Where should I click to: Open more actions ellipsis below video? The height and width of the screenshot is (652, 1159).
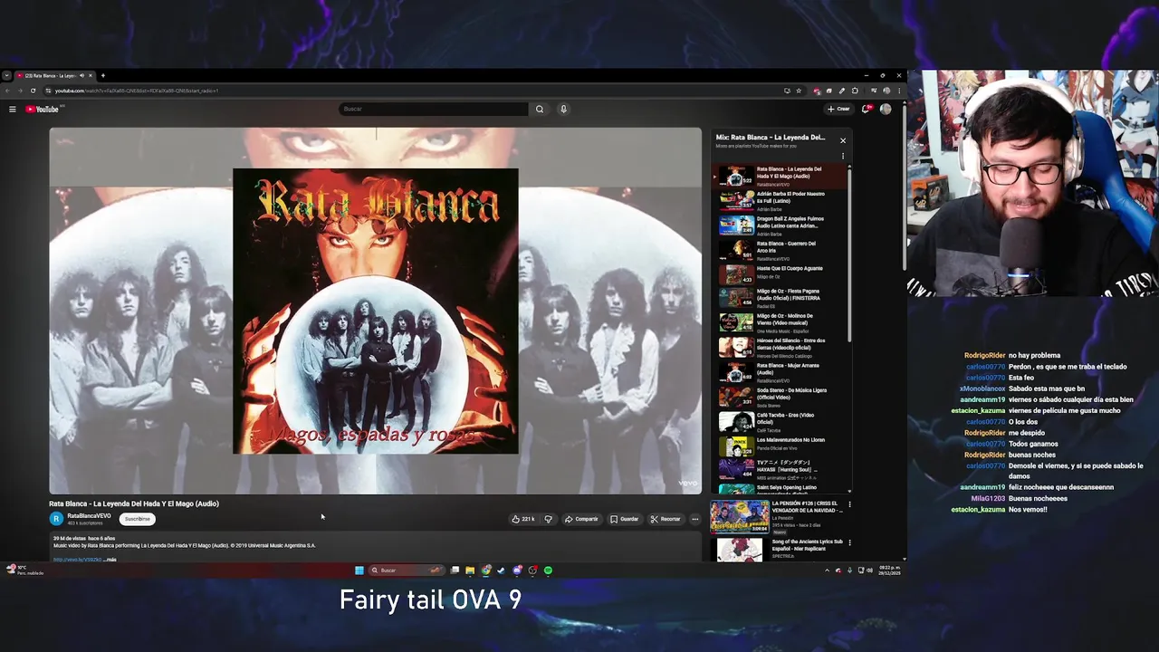pyautogui.click(x=694, y=519)
